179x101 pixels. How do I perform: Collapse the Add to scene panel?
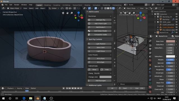coord(87,12)
